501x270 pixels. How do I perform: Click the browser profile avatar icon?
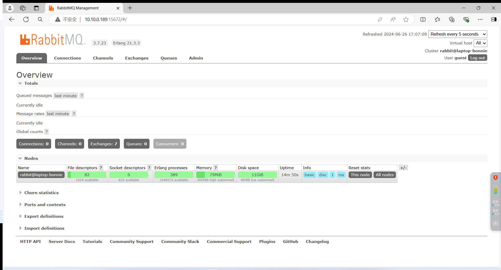(x=10, y=8)
